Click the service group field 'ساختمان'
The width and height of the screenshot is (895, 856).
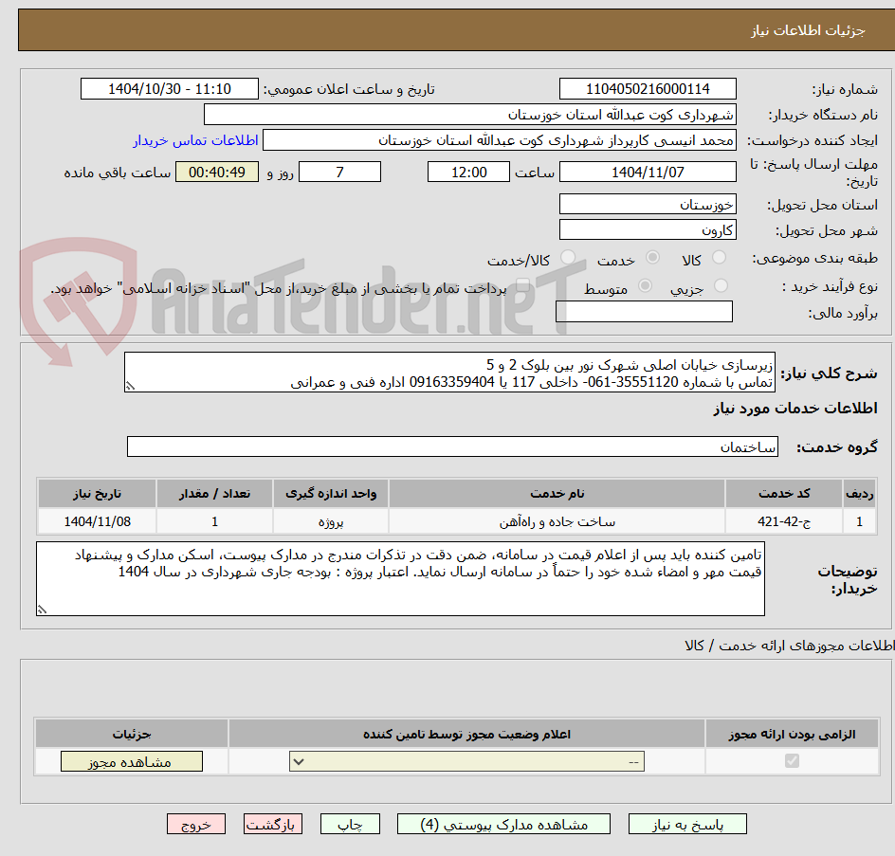[x=452, y=446]
